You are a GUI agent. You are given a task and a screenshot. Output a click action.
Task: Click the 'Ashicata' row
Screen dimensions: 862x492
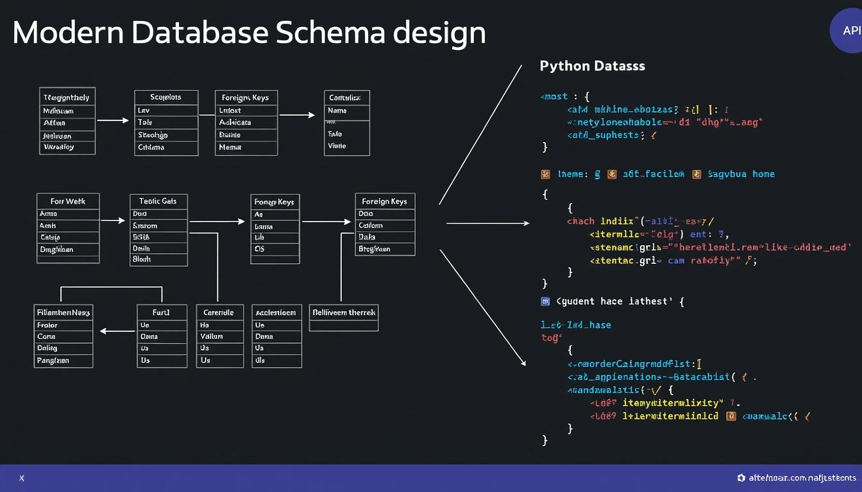246,122
